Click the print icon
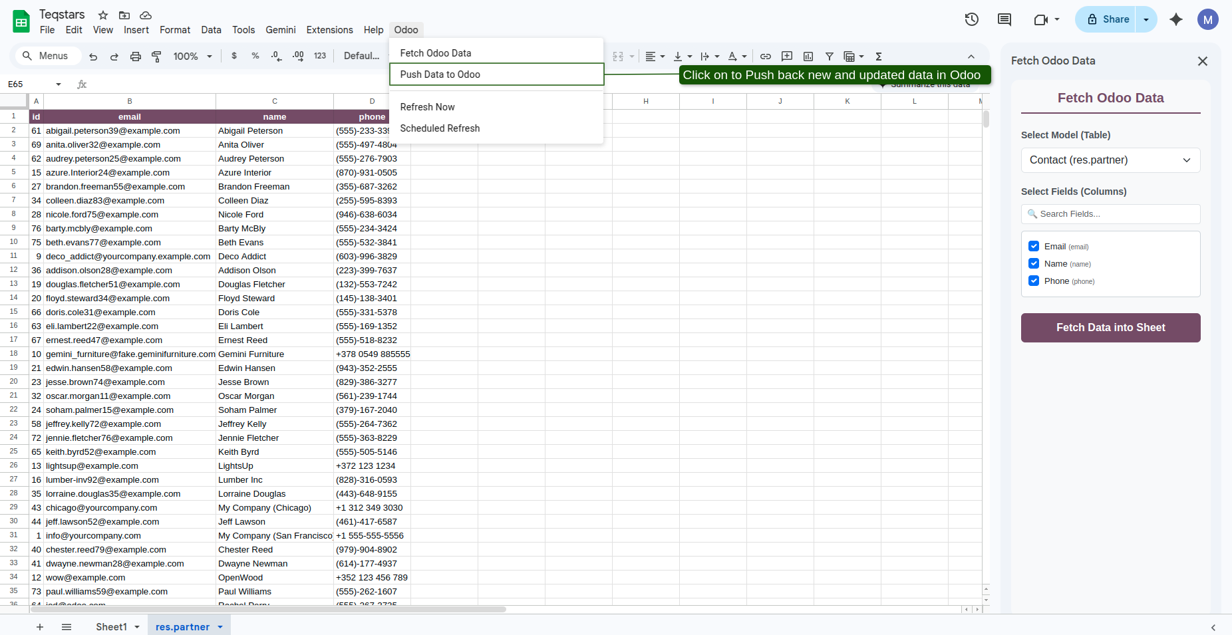The image size is (1232, 635). pos(136,57)
